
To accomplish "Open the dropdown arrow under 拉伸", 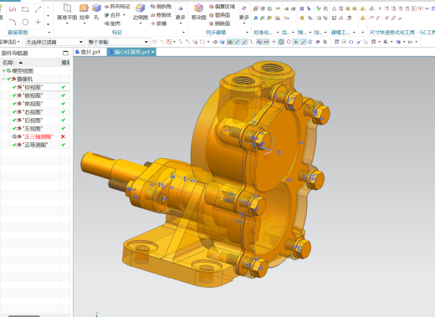I will point(84,23).
